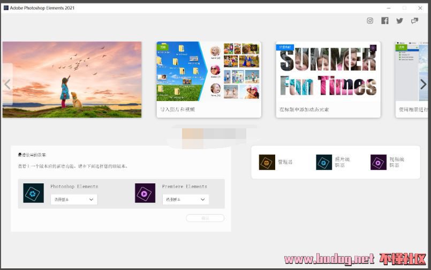This screenshot has width=431, height=270.
Task: Open the Facebook social link icon
Action: tap(385, 20)
